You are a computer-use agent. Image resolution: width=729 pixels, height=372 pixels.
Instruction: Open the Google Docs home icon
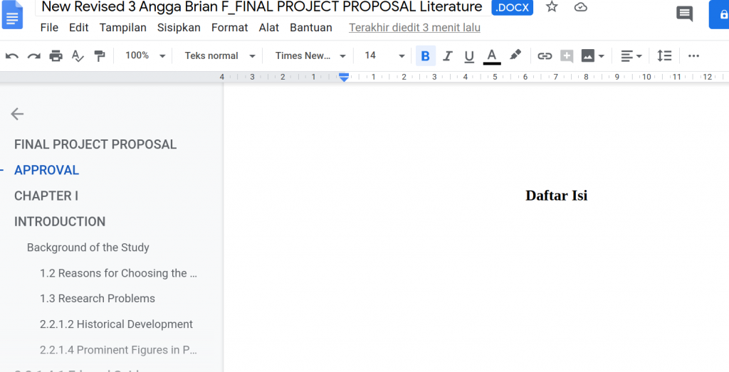[12, 16]
